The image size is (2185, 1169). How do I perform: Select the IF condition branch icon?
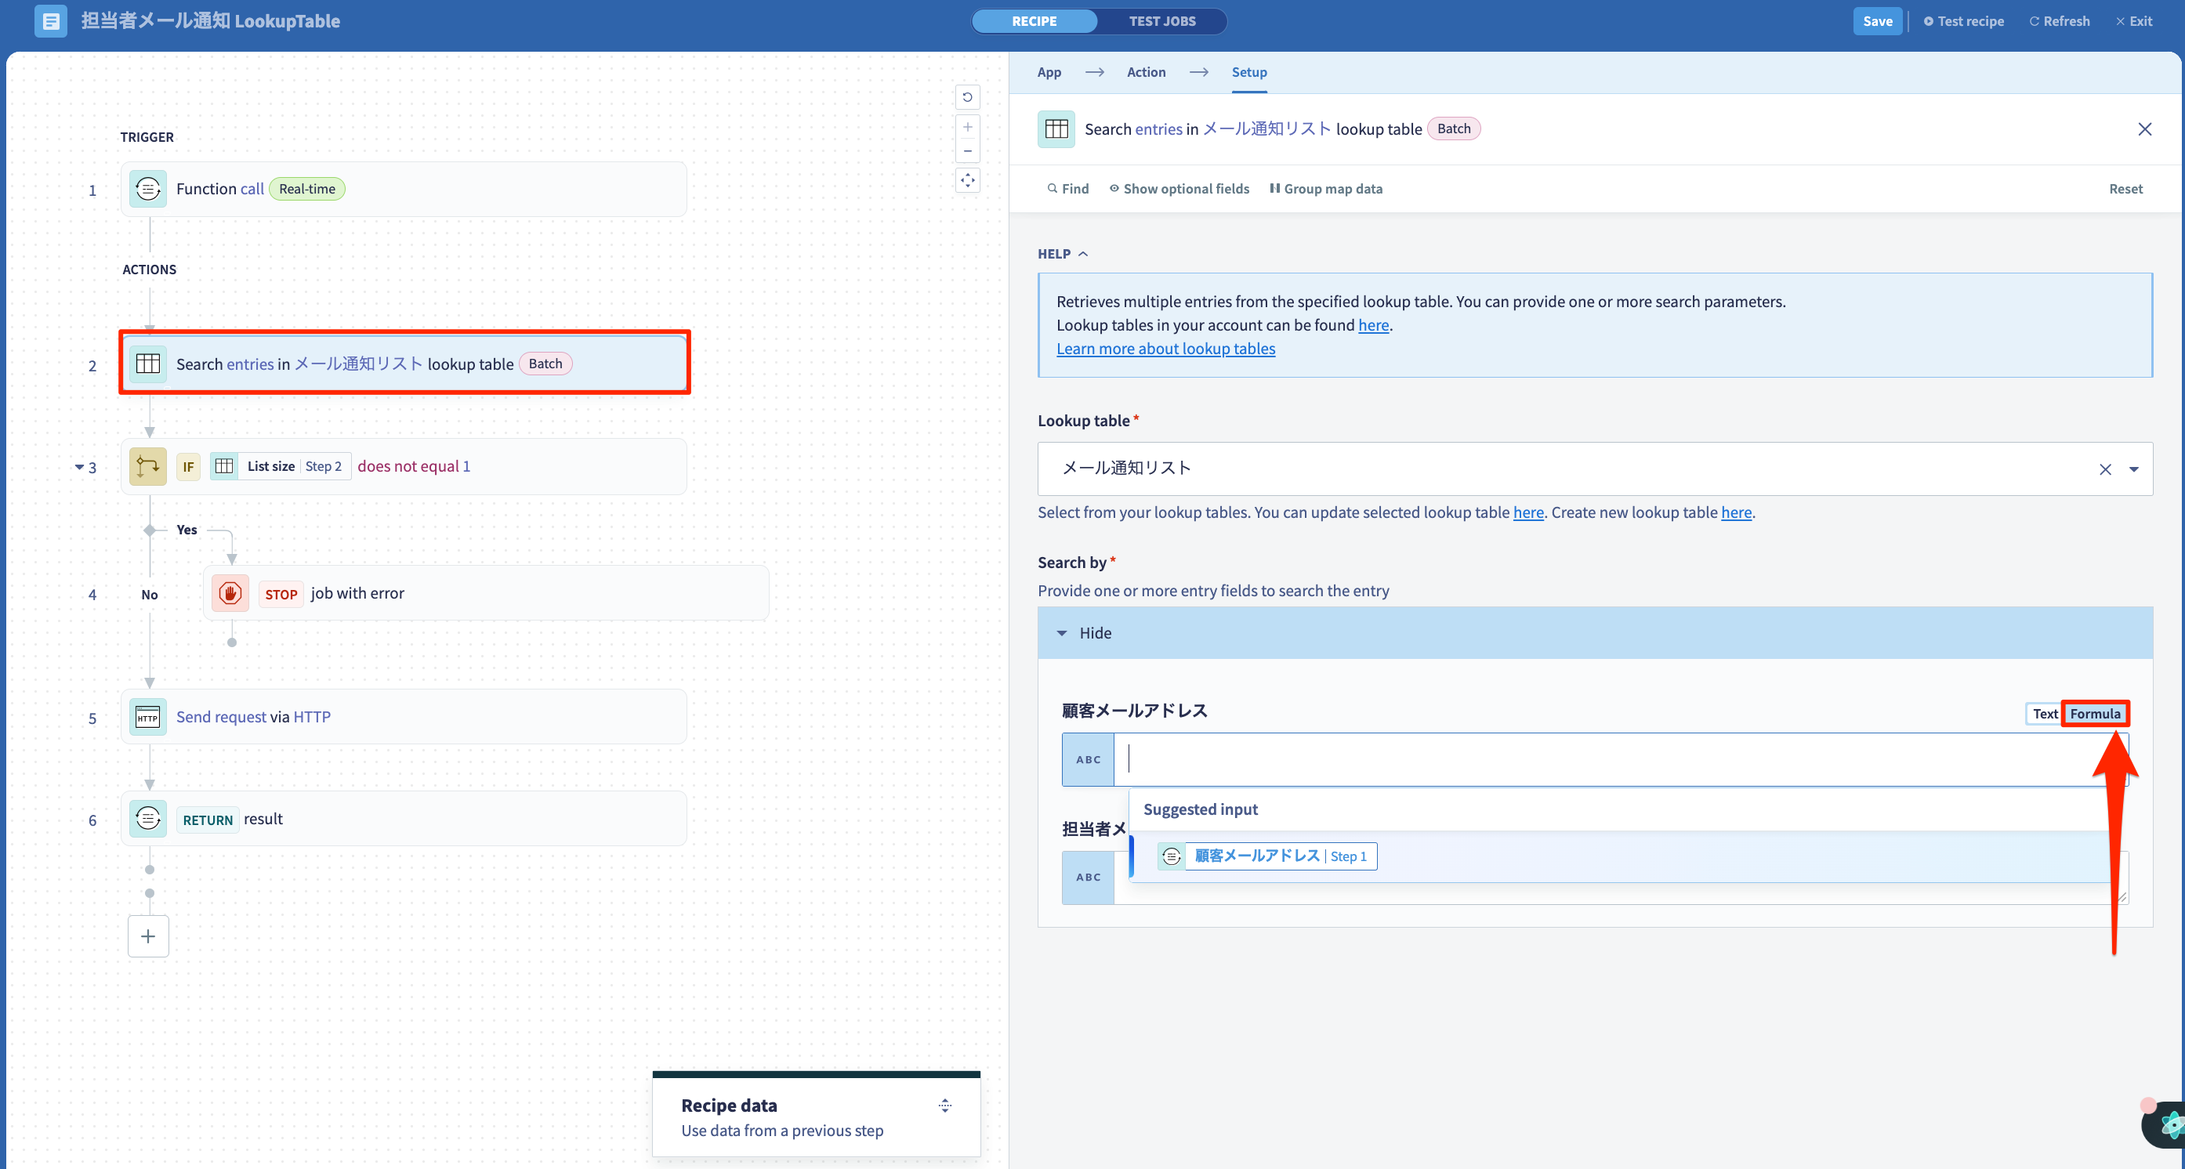coord(147,466)
